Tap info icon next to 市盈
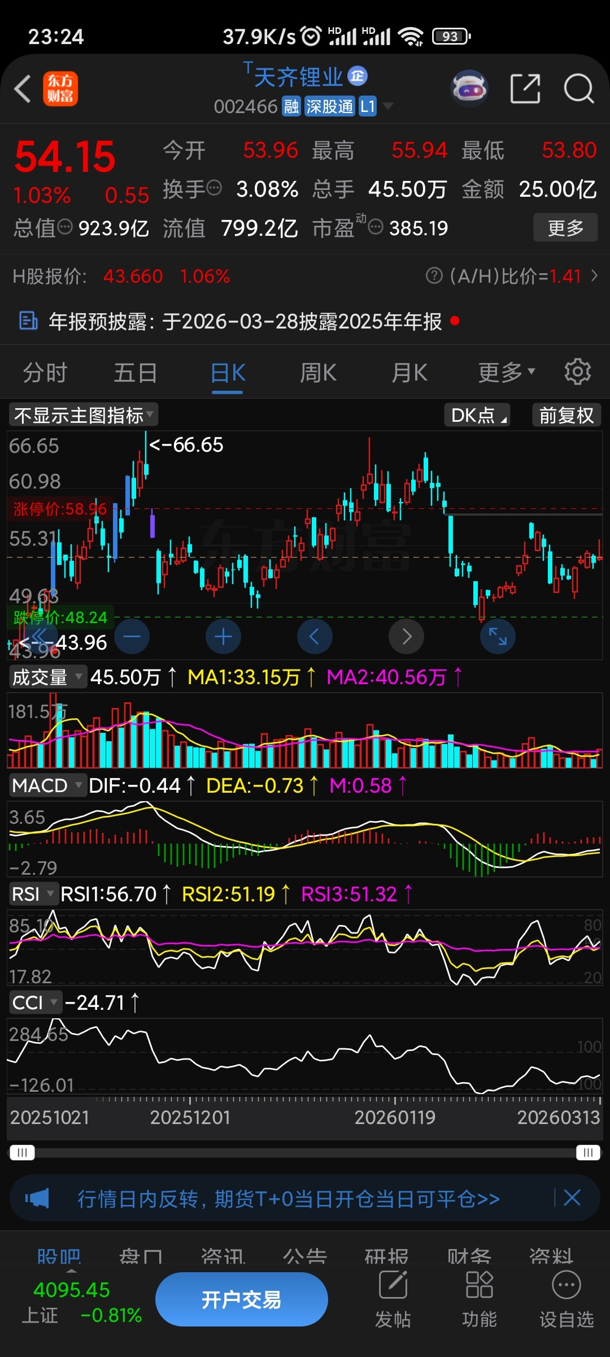The image size is (610, 1357). point(376,227)
